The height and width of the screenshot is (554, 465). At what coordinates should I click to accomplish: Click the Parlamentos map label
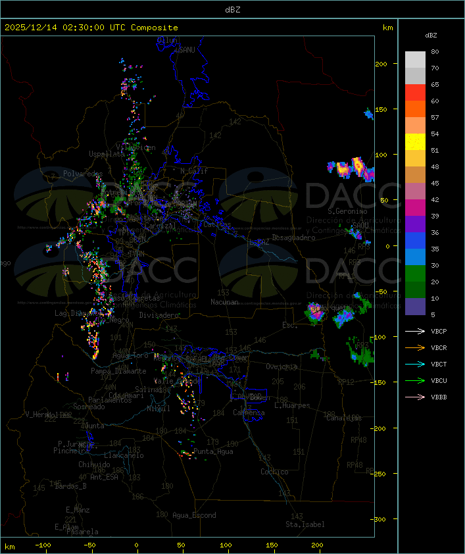coord(110,400)
